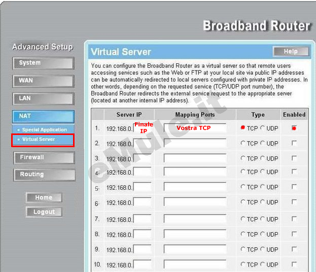
Task: Select the TCP radio in row 7
Action: pos(243,219)
